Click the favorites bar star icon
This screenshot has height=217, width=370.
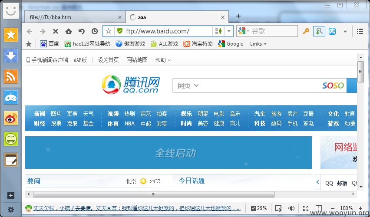click(29, 44)
